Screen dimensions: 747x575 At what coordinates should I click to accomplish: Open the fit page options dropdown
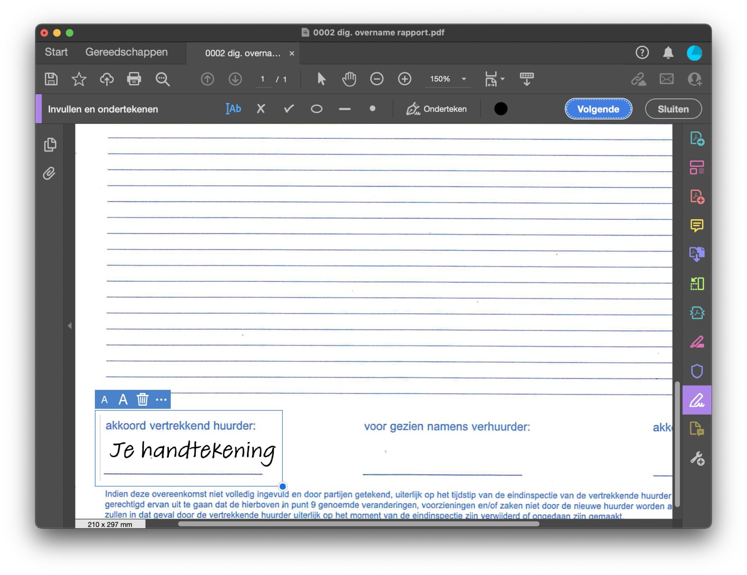click(494, 79)
